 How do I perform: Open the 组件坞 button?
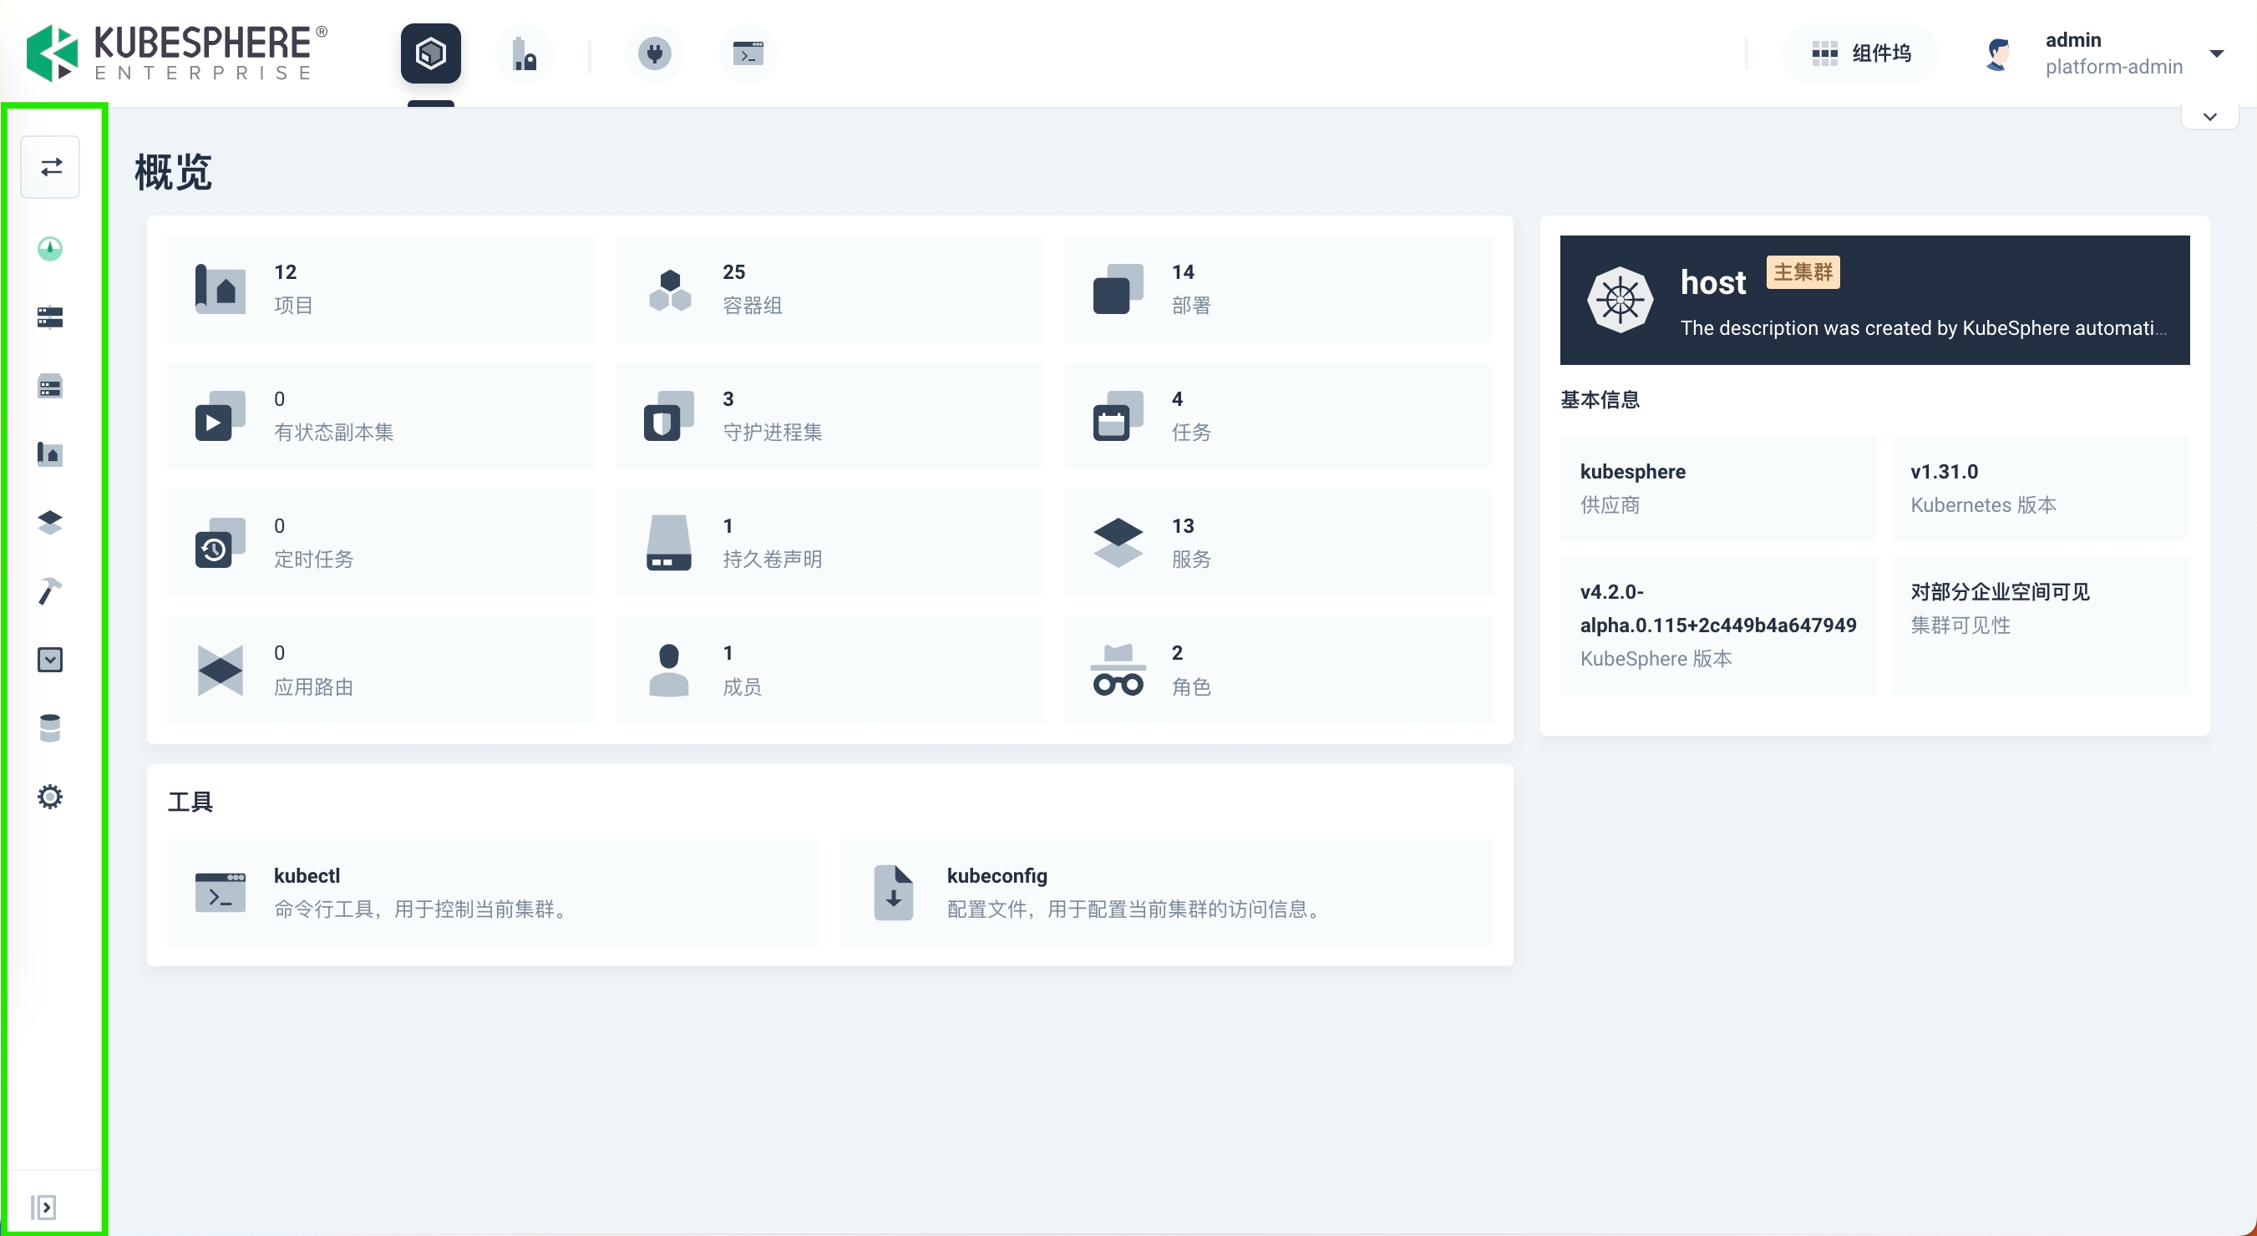click(x=1860, y=53)
